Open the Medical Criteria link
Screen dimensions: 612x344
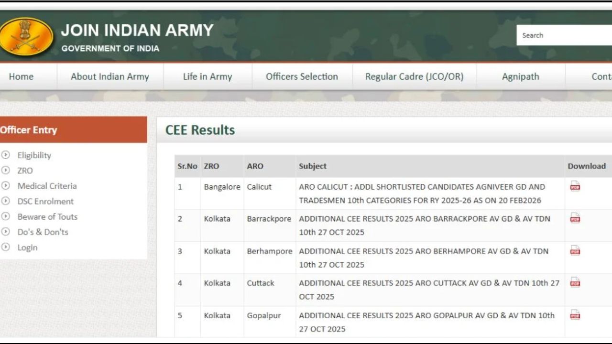[x=47, y=186]
